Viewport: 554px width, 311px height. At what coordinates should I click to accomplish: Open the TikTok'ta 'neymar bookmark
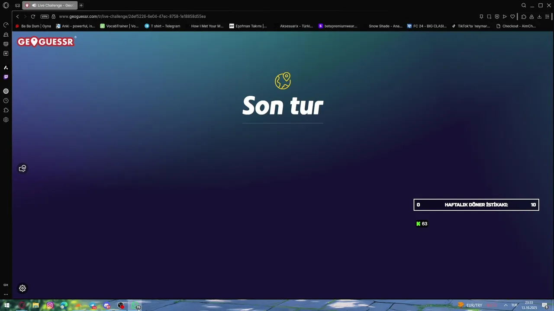[471, 26]
